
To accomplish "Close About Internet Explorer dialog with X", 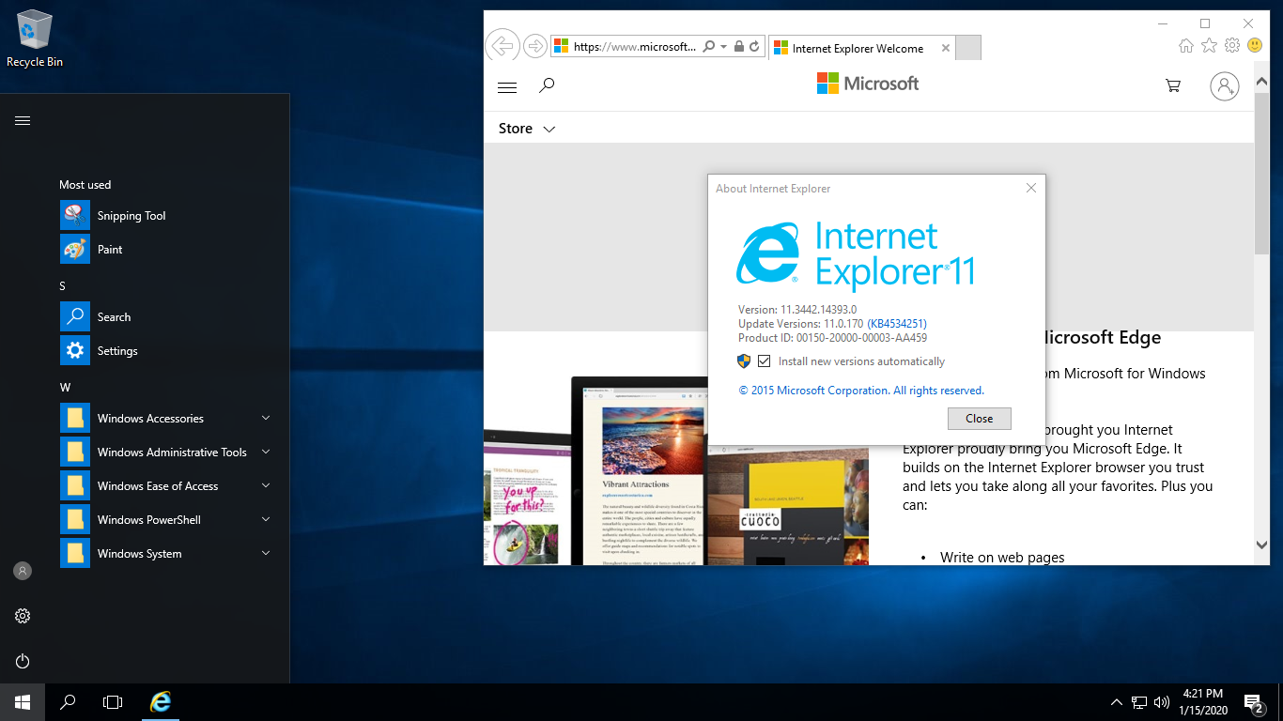I will (1031, 188).
